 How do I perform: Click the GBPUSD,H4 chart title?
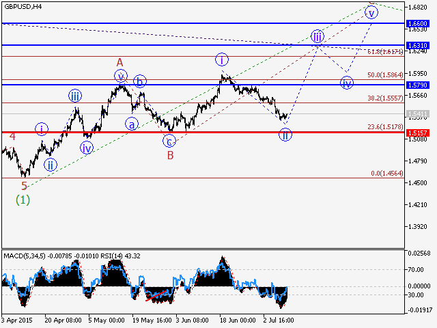coord(23,7)
